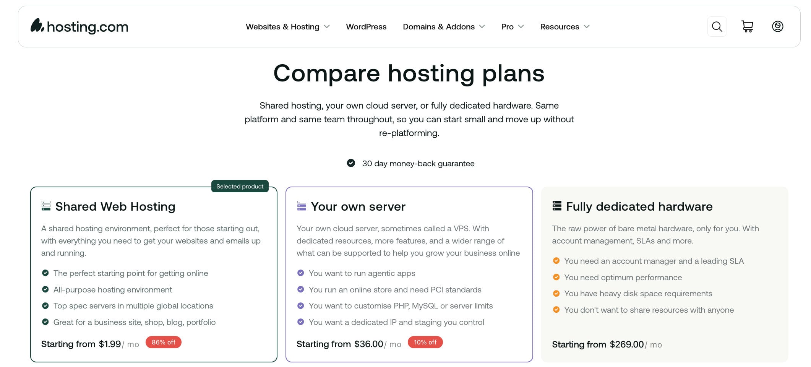The width and height of the screenshot is (811, 367).
Task: Click 'All-purpose hosting environment' text
Action: click(x=113, y=290)
